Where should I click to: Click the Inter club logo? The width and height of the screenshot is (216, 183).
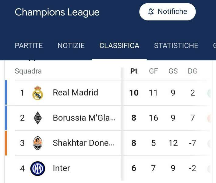[x=38, y=168]
